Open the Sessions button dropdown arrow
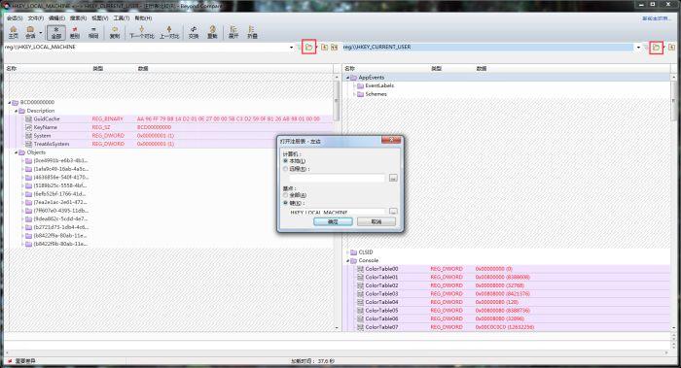Viewport: 681px width, 368px height. (x=41, y=32)
